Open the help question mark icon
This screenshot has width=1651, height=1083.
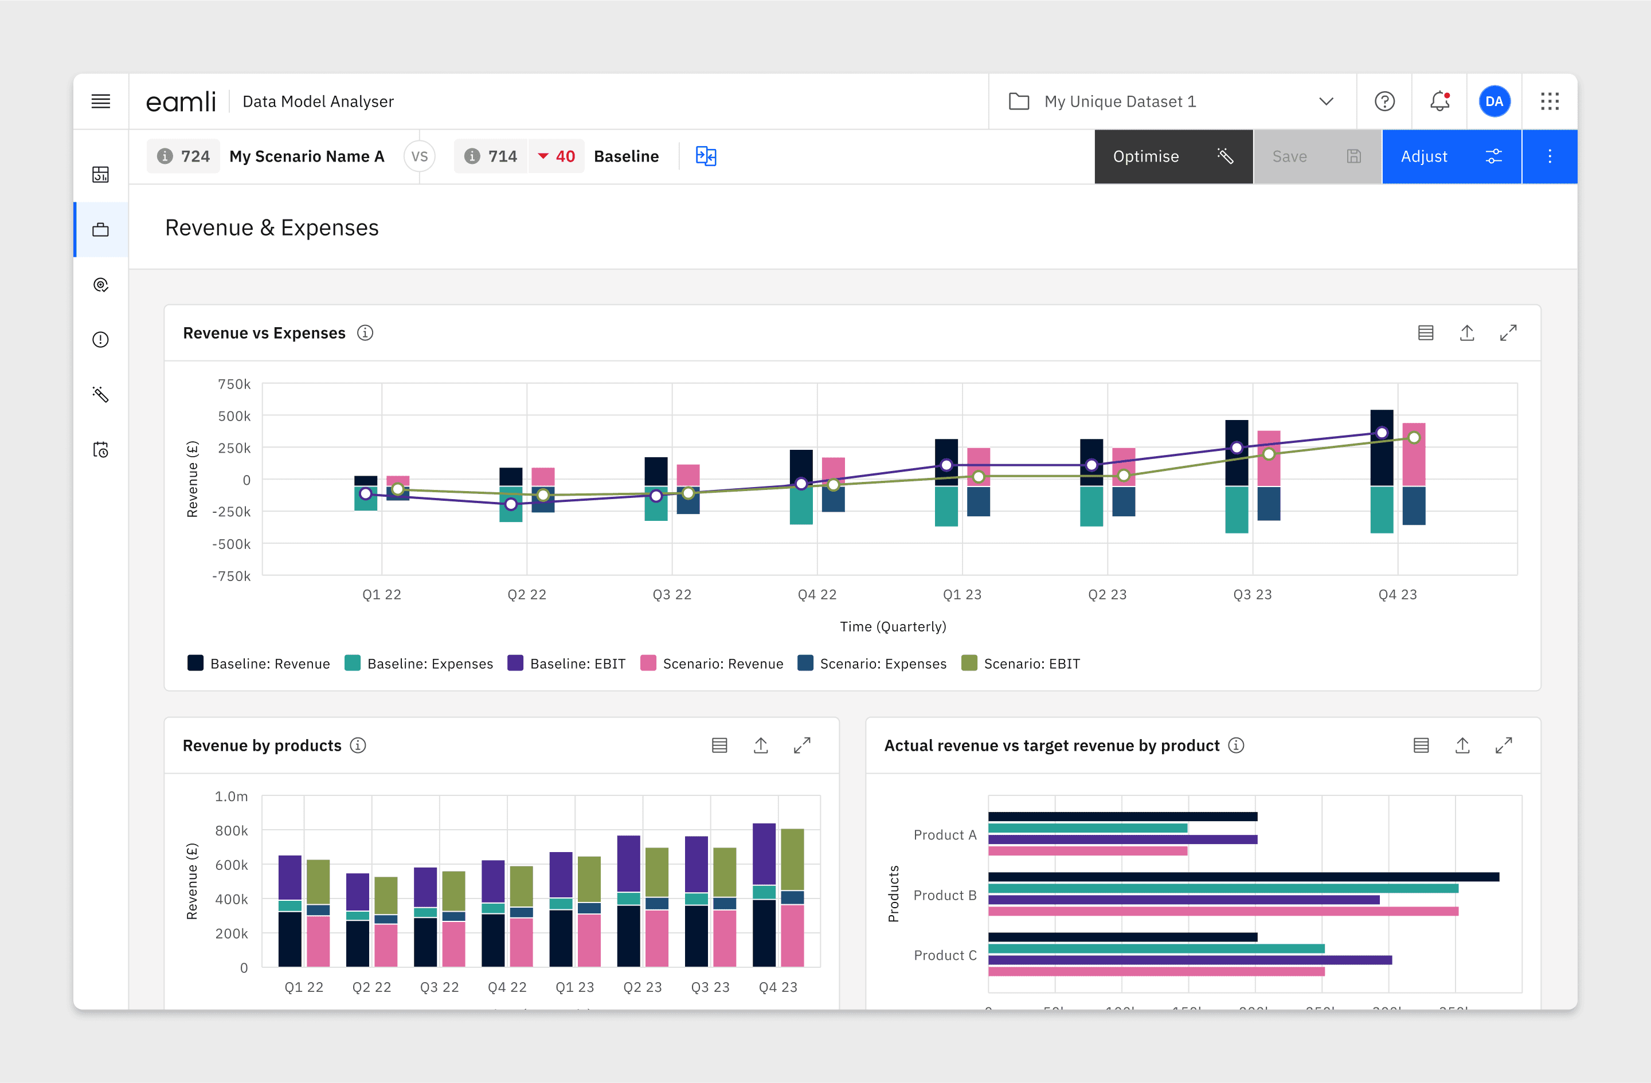(x=1384, y=101)
